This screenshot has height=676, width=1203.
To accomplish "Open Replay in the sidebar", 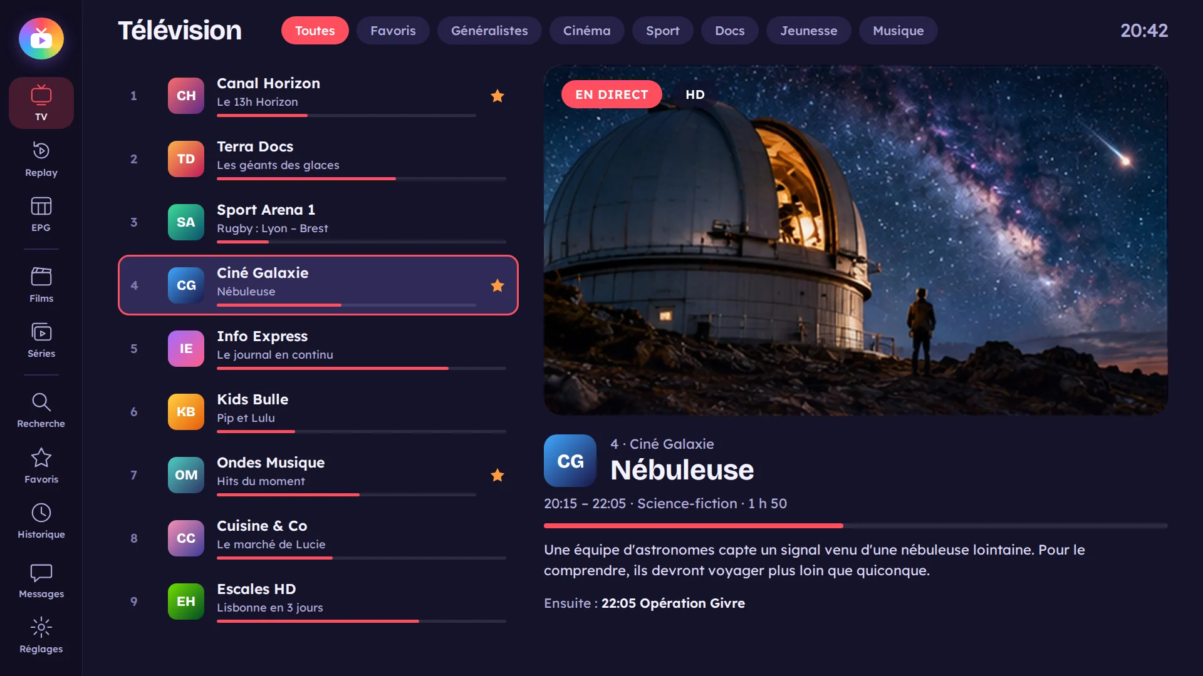I will 41,159.
